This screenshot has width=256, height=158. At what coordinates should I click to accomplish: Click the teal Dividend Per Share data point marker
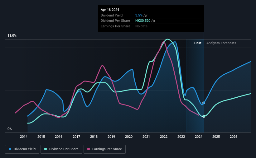204,116
